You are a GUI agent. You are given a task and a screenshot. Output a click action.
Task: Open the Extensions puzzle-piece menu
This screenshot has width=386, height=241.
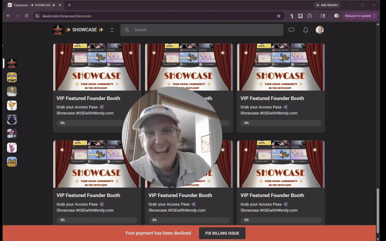(x=310, y=16)
